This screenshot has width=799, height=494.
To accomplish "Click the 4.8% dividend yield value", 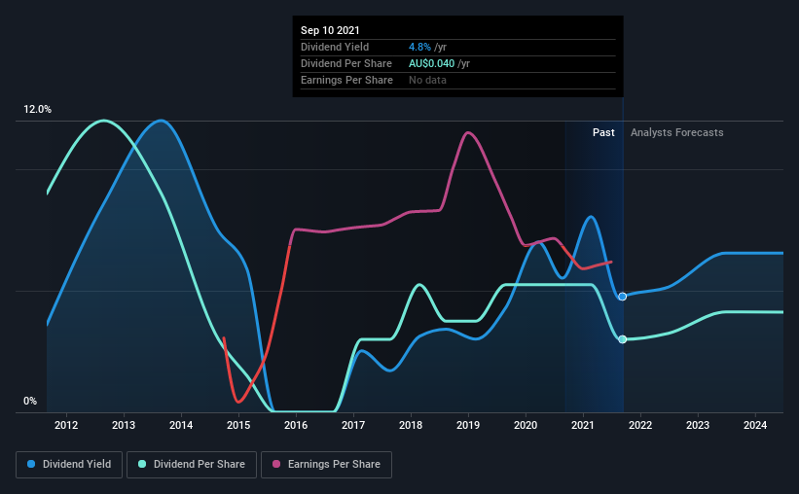I will click(419, 47).
